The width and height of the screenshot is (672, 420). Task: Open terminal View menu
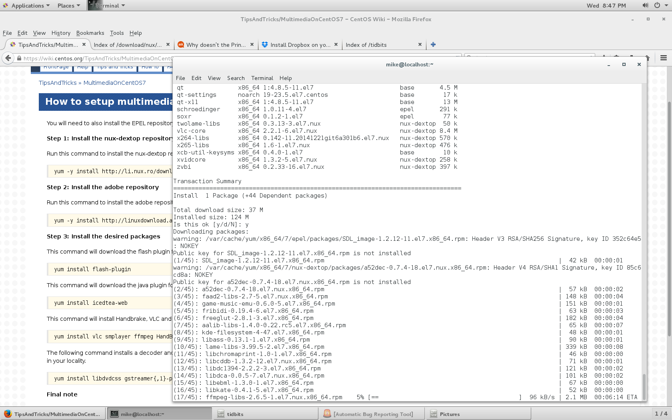(x=214, y=78)
